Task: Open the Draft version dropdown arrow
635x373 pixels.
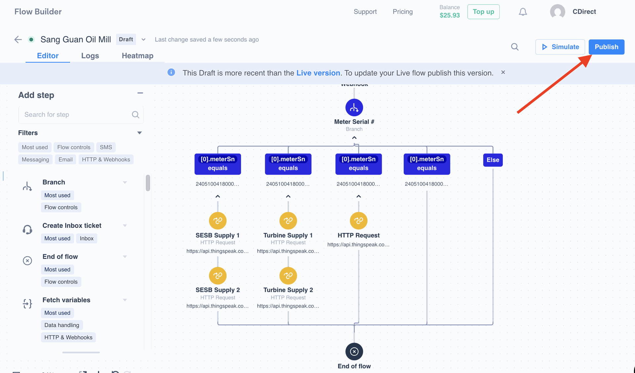Action: (143, 40)
